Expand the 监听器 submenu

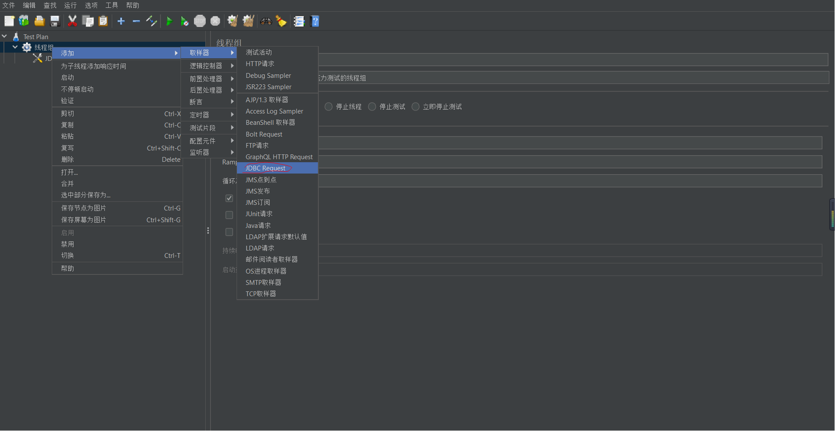point(209,152)
